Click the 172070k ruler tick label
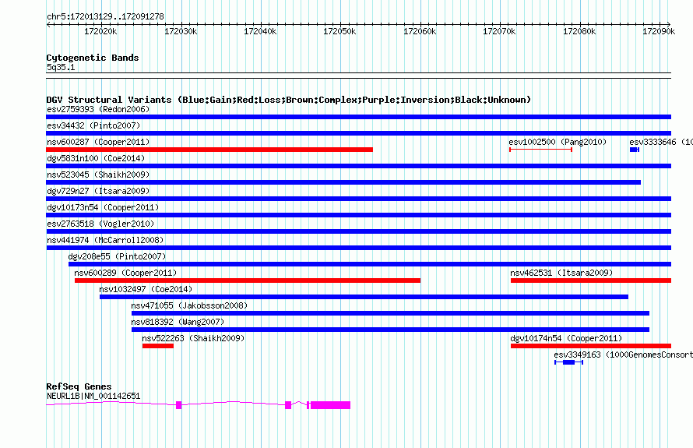The image size is (693, 448). pos(499,31)
